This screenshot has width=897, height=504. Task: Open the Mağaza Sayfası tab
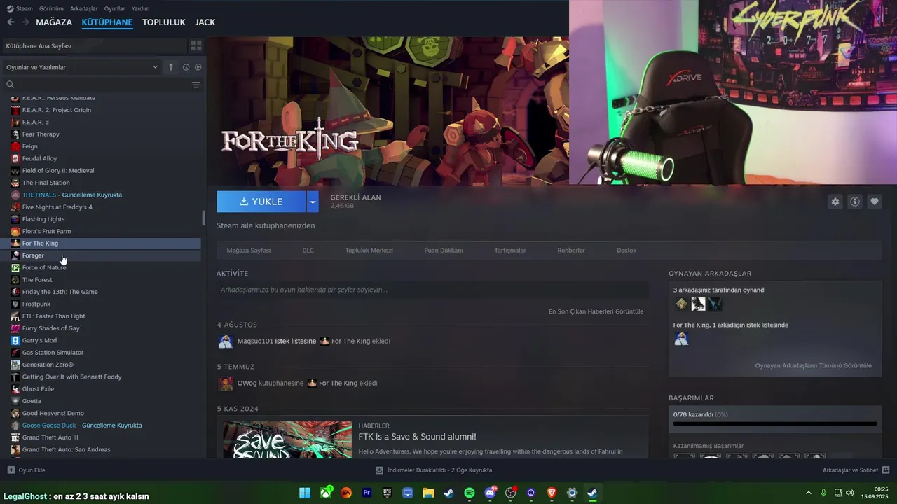coord(248,250)
